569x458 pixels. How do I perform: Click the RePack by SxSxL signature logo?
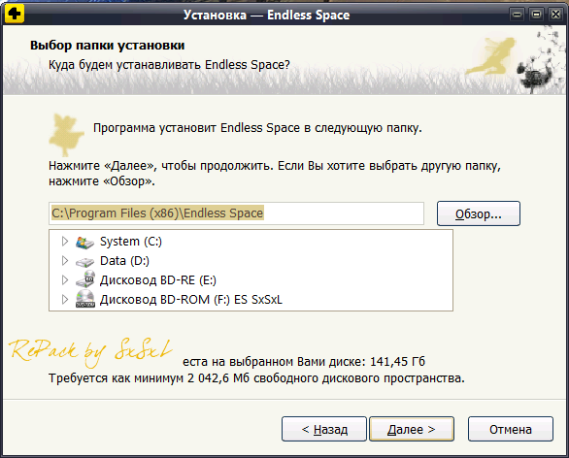[x=90, y=352]
